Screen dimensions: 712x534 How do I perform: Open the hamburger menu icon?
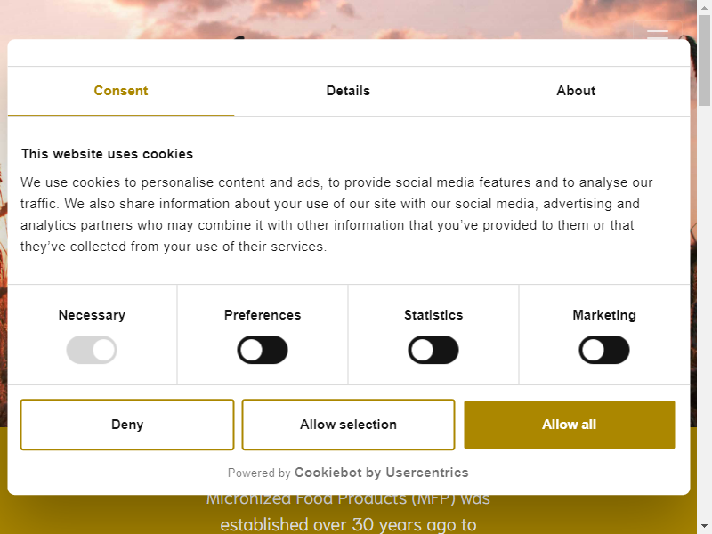point(657,33)
